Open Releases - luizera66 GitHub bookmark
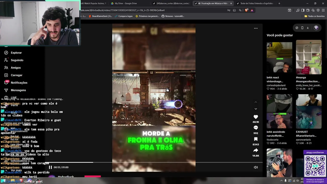The height and width of the screenshot is (184, 327). (173, 16)
